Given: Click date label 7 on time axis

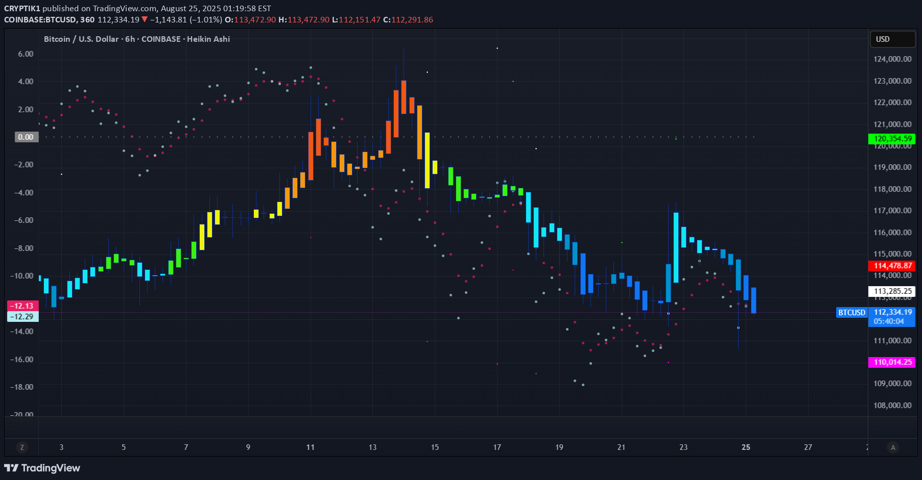Looking at the screenshot, I should [x=186, y=447].
